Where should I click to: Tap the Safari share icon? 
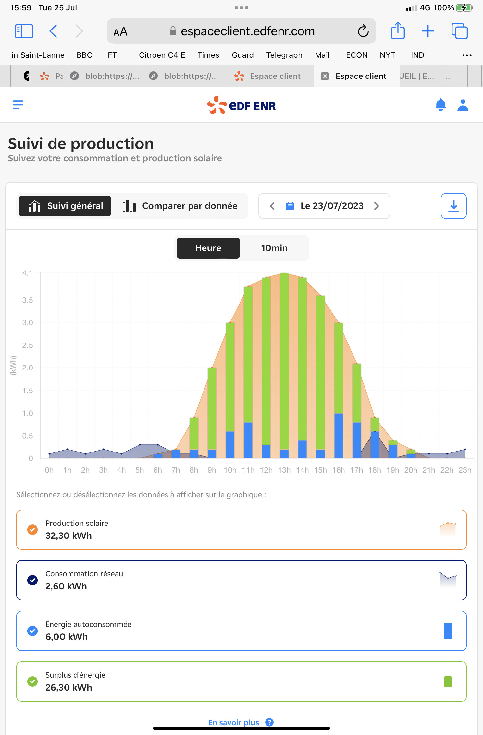click(398, 31)
